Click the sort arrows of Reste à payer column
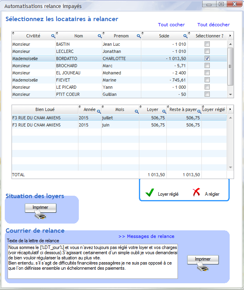The height and width of the screenshot is (290, 244). pyautogui.click(x=168, y=107)
